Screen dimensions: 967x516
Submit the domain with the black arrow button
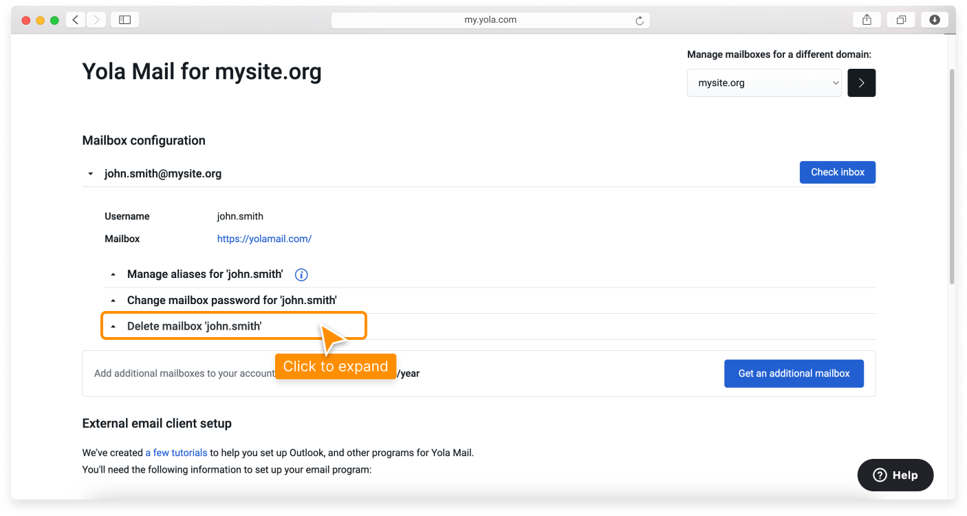point(861,83)
